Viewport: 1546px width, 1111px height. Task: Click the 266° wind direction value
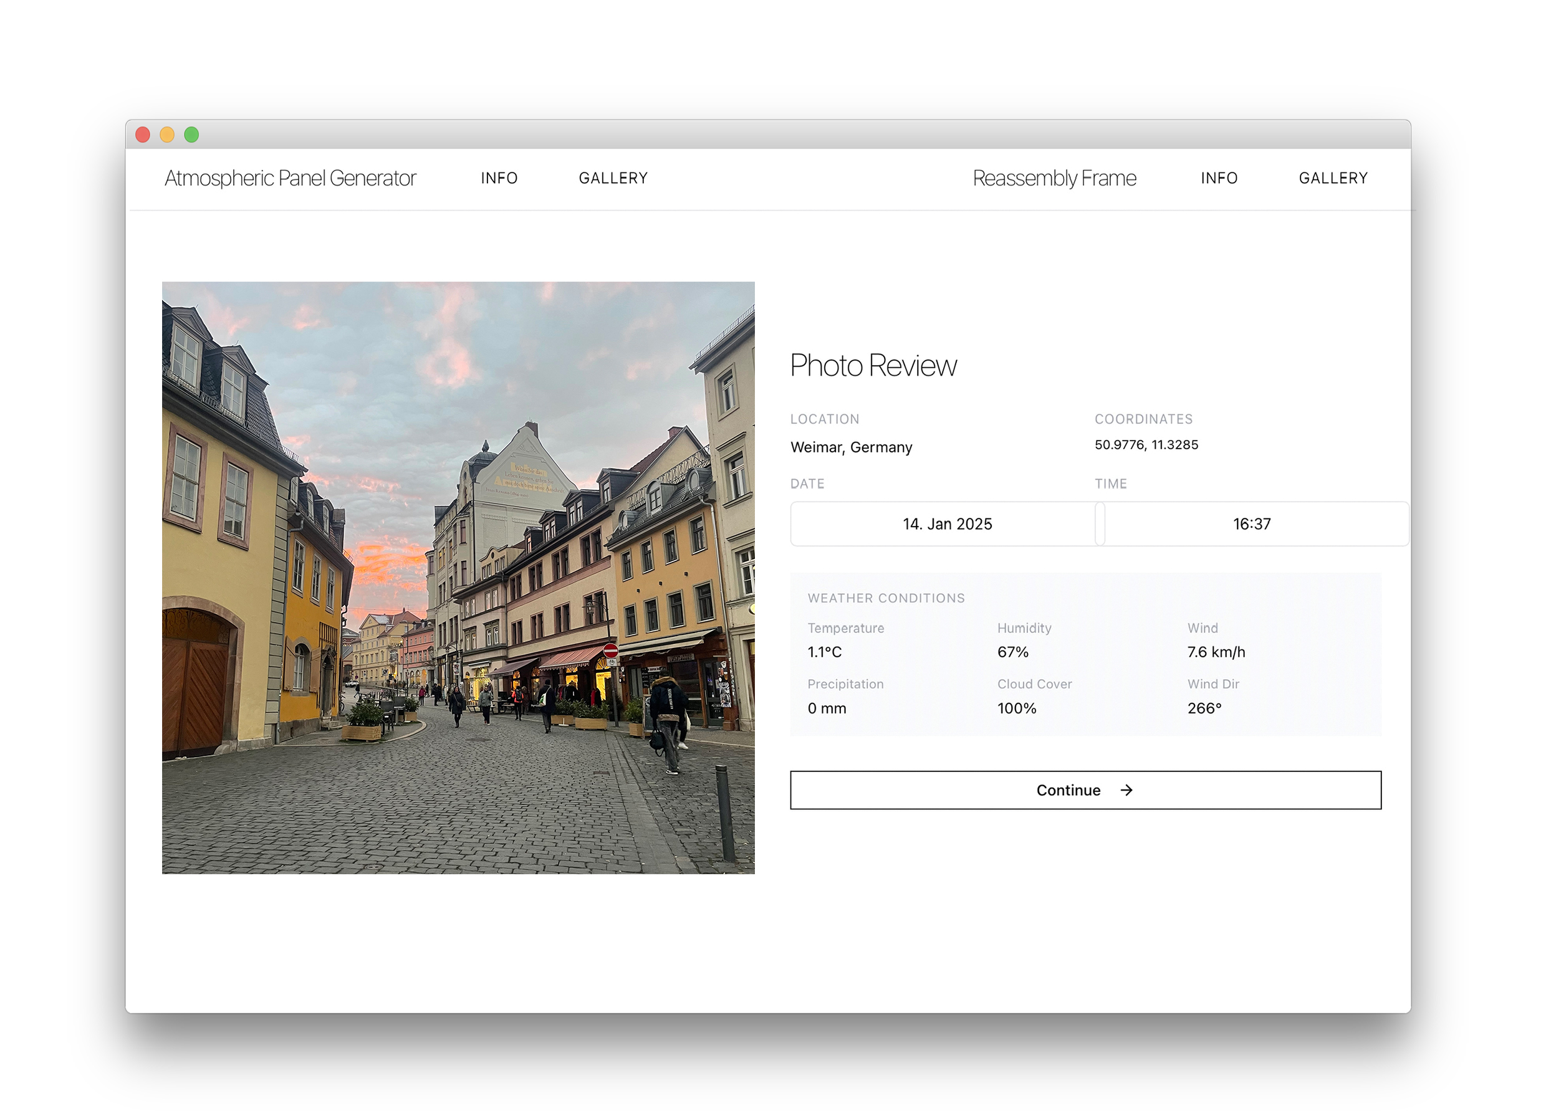pos(1204,708)
